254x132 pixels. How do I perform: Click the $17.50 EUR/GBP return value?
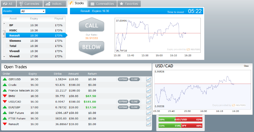[x=91, y=107]
